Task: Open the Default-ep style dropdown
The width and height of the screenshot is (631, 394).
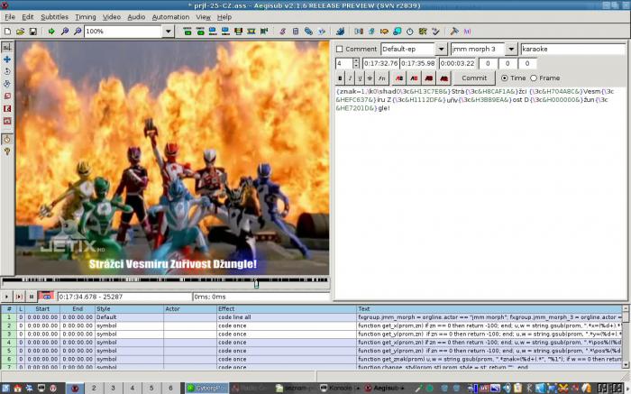Action: pyautogui.click(x=441, y=49)
